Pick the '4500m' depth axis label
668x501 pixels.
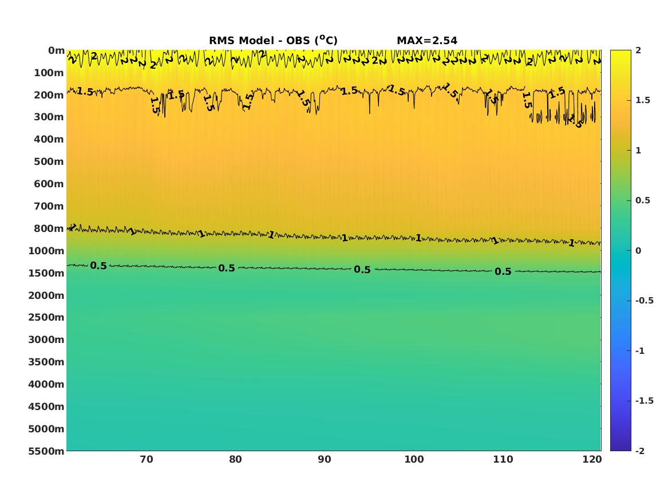click(46, 407)
